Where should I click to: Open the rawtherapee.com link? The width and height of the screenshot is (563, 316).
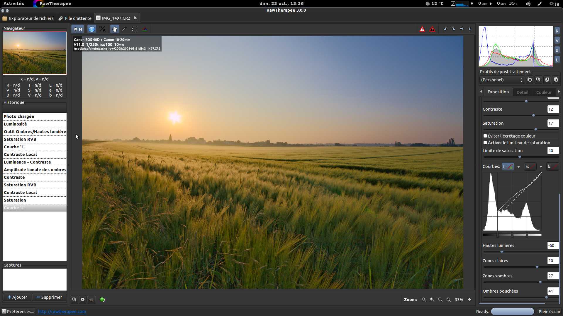pos(62,311)
